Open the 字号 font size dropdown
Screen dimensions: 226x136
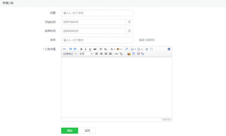86,54
